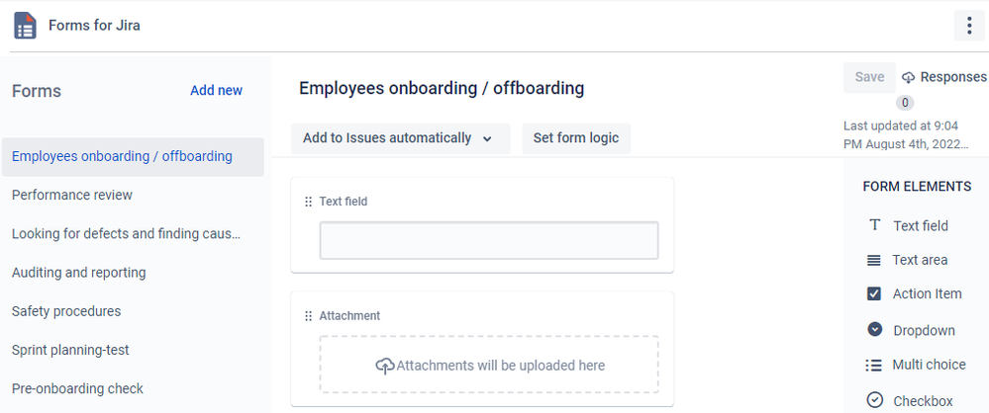Viewport: 989px width, 413px height.
Task: Click the Forms for Jira logo icon
Action: point(25,26)
